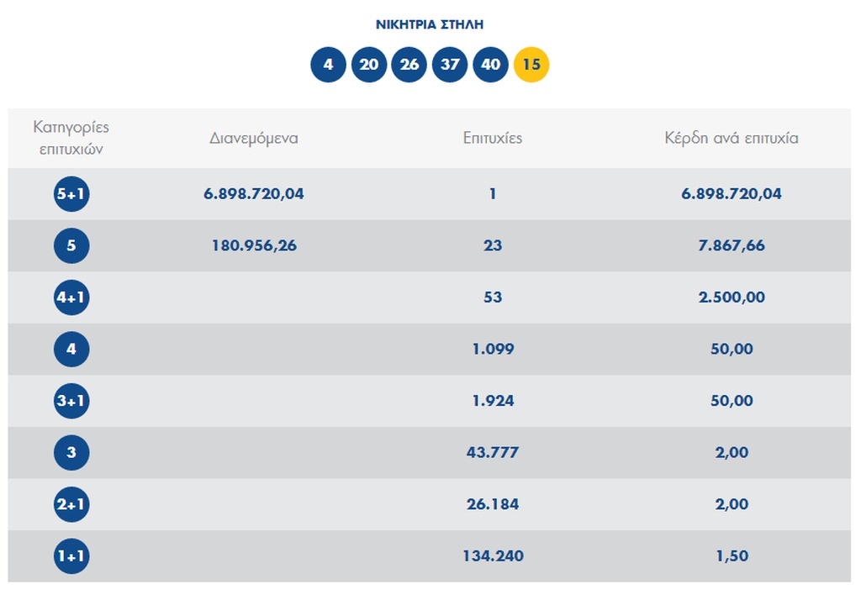Select the 4+1 category badge
The height and width of the screenshot is (600, 861).
tap(71, 297)
